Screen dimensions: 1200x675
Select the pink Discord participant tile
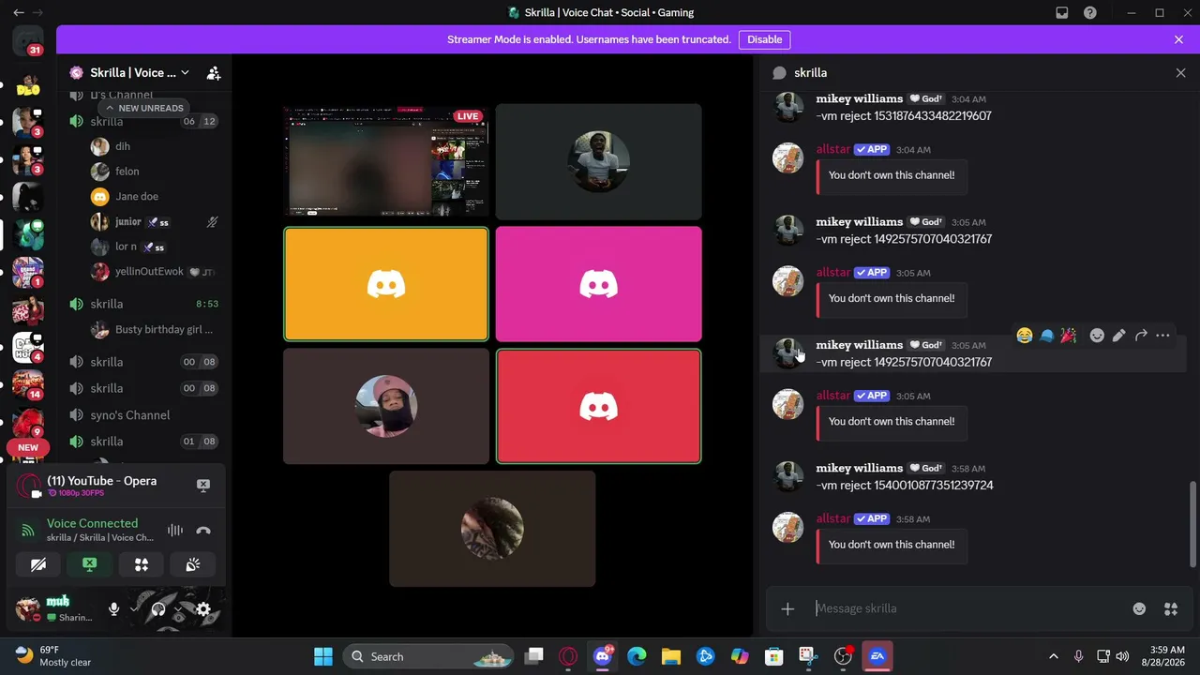(x=598, y=284)
